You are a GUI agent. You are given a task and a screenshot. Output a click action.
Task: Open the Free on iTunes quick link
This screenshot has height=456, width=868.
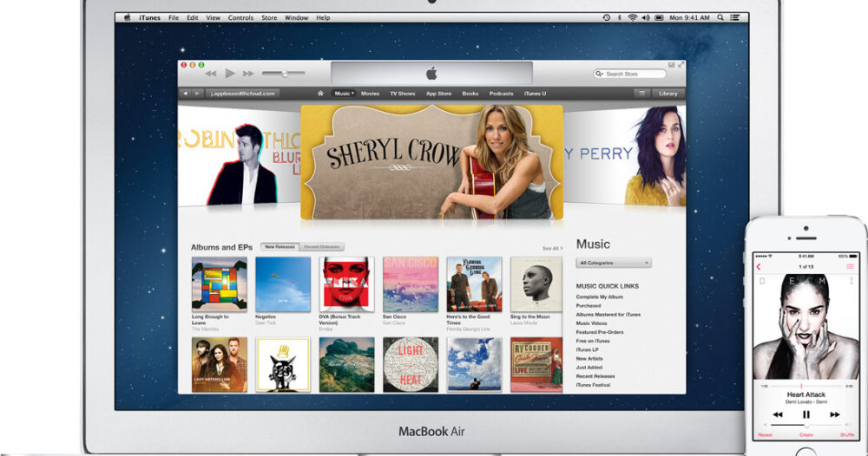pyautogui.click(x=593, y=341)
